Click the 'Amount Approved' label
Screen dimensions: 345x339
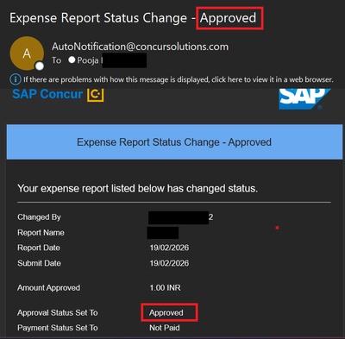[48, 288]
